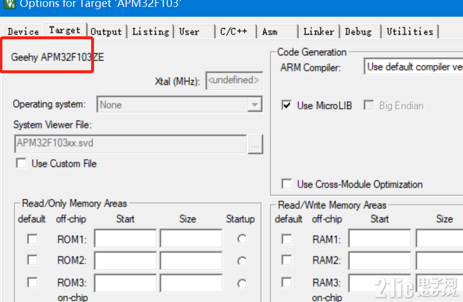Click the ROM2 Size field

tap(191, 261)
